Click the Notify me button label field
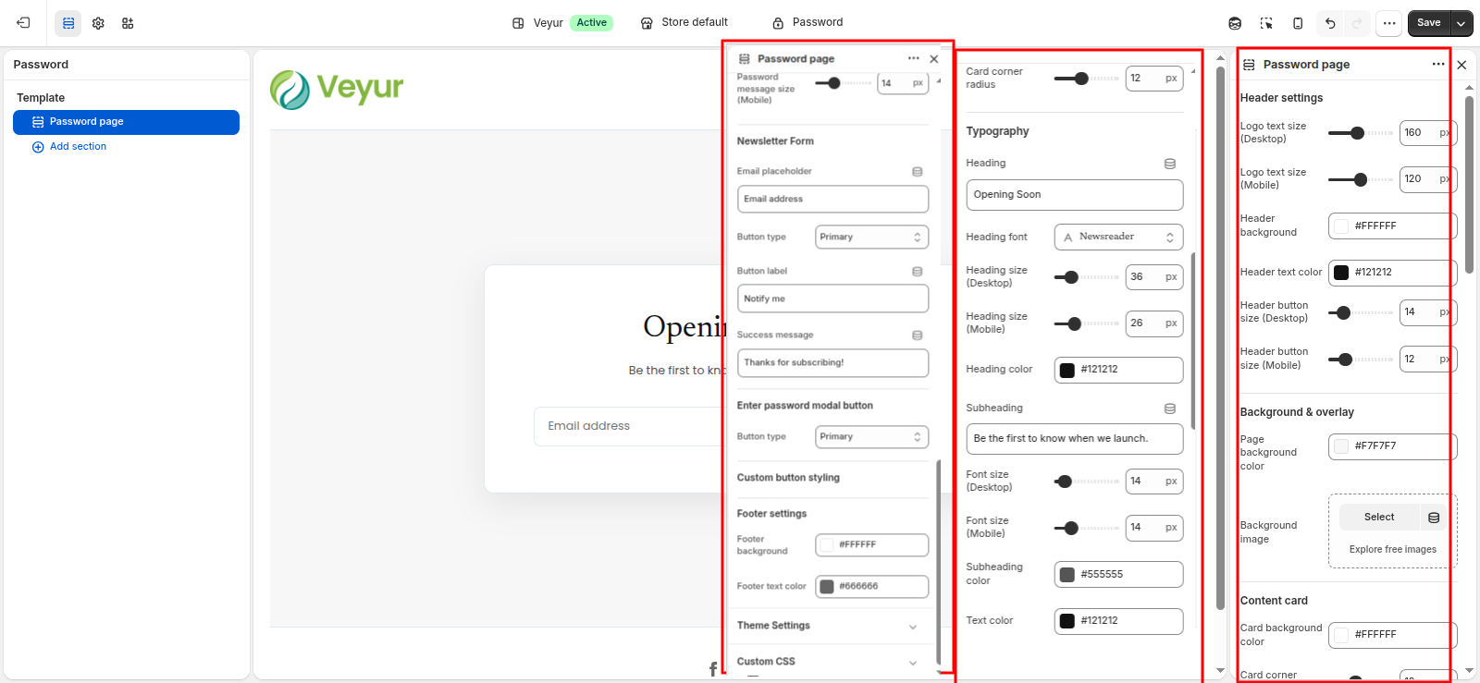The image size is (1480, 683). click(x=832, y=299)
